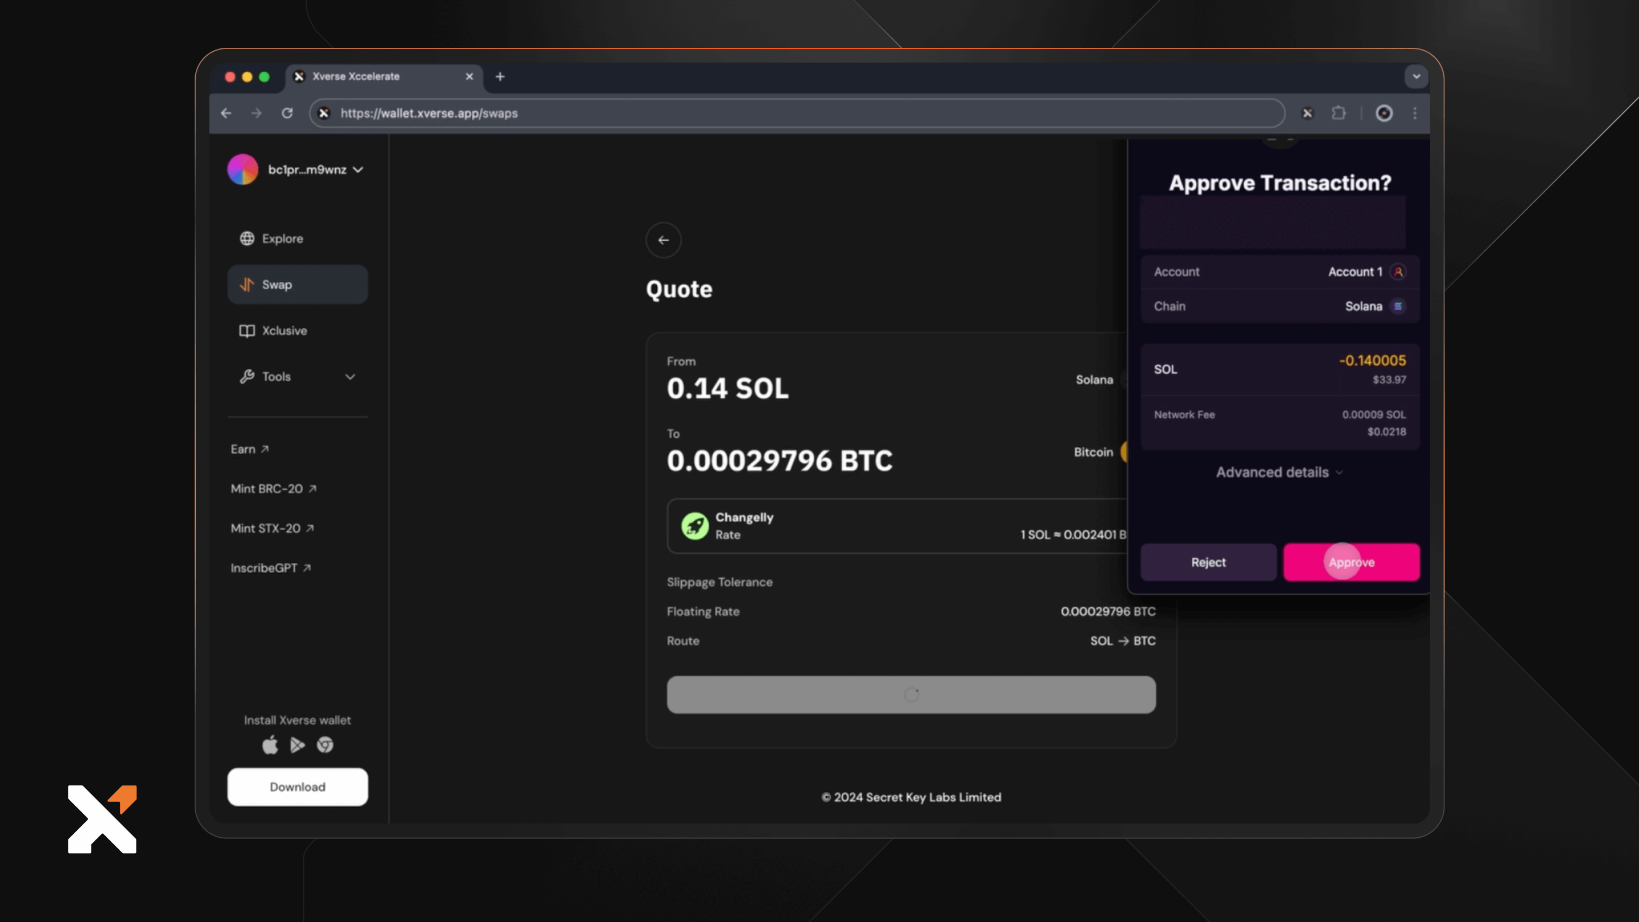Image resolution: width=1639 pixels, height=922 pixels.
Task: Open the Xverse extension icon in toolbar
Action: [x=1308, y=113]
